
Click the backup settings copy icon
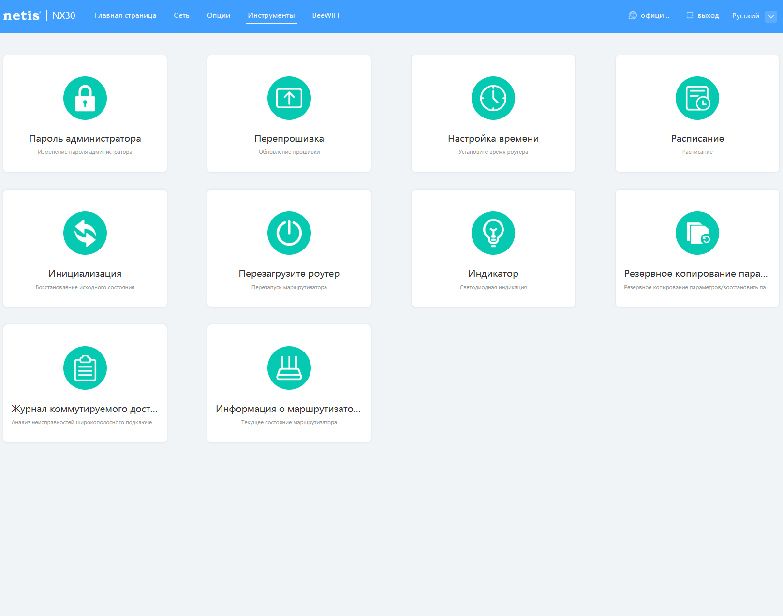pyautogui.click(x=697, y=233)
